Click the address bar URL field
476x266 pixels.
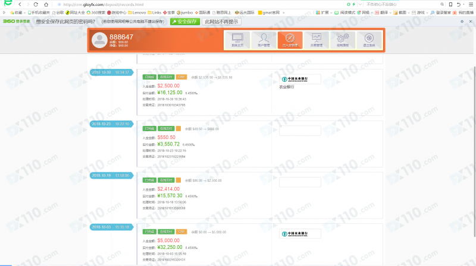click(178, 4)
